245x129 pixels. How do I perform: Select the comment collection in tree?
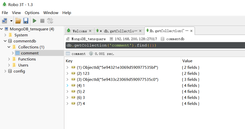click(x=30, y=53)
